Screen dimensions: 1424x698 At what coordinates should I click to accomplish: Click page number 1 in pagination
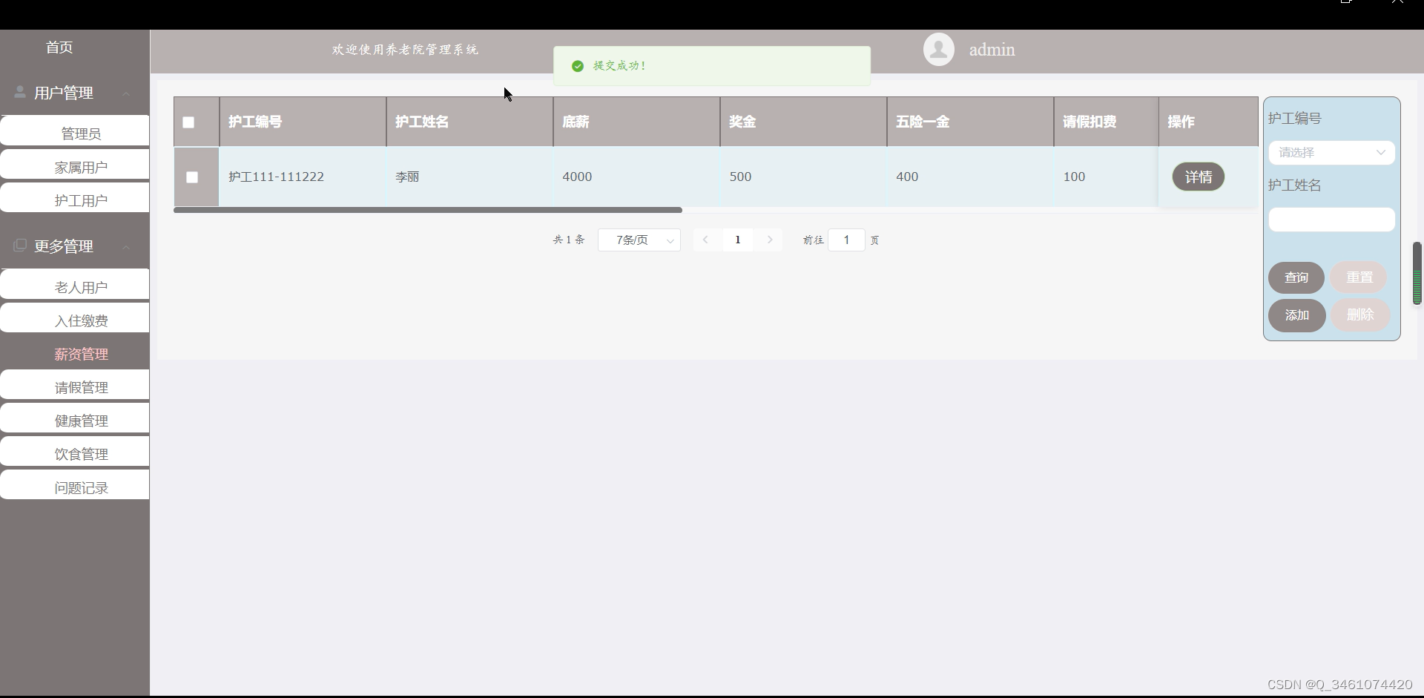pos(737,240)
